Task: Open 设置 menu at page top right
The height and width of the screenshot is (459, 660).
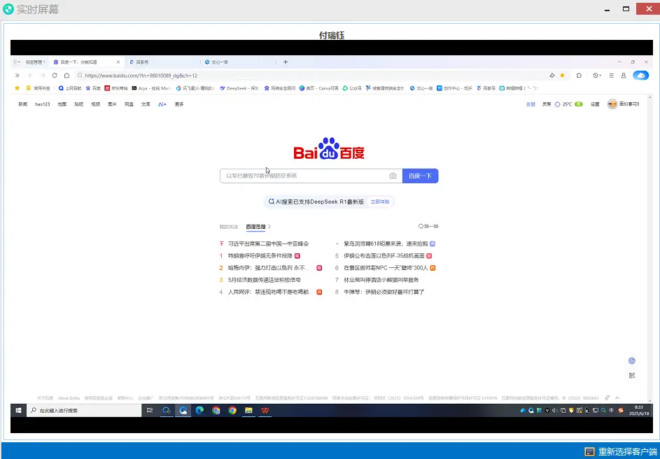Action: click(x=595, y=104)
